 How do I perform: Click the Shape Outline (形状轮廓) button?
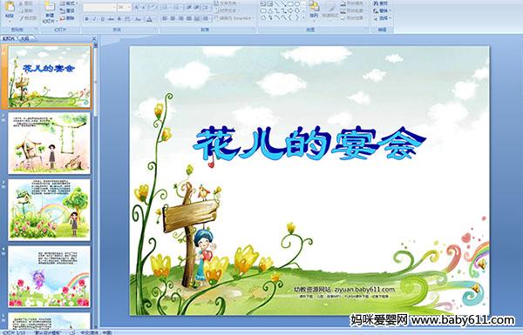pyautogui.click(x=352, y=10)
